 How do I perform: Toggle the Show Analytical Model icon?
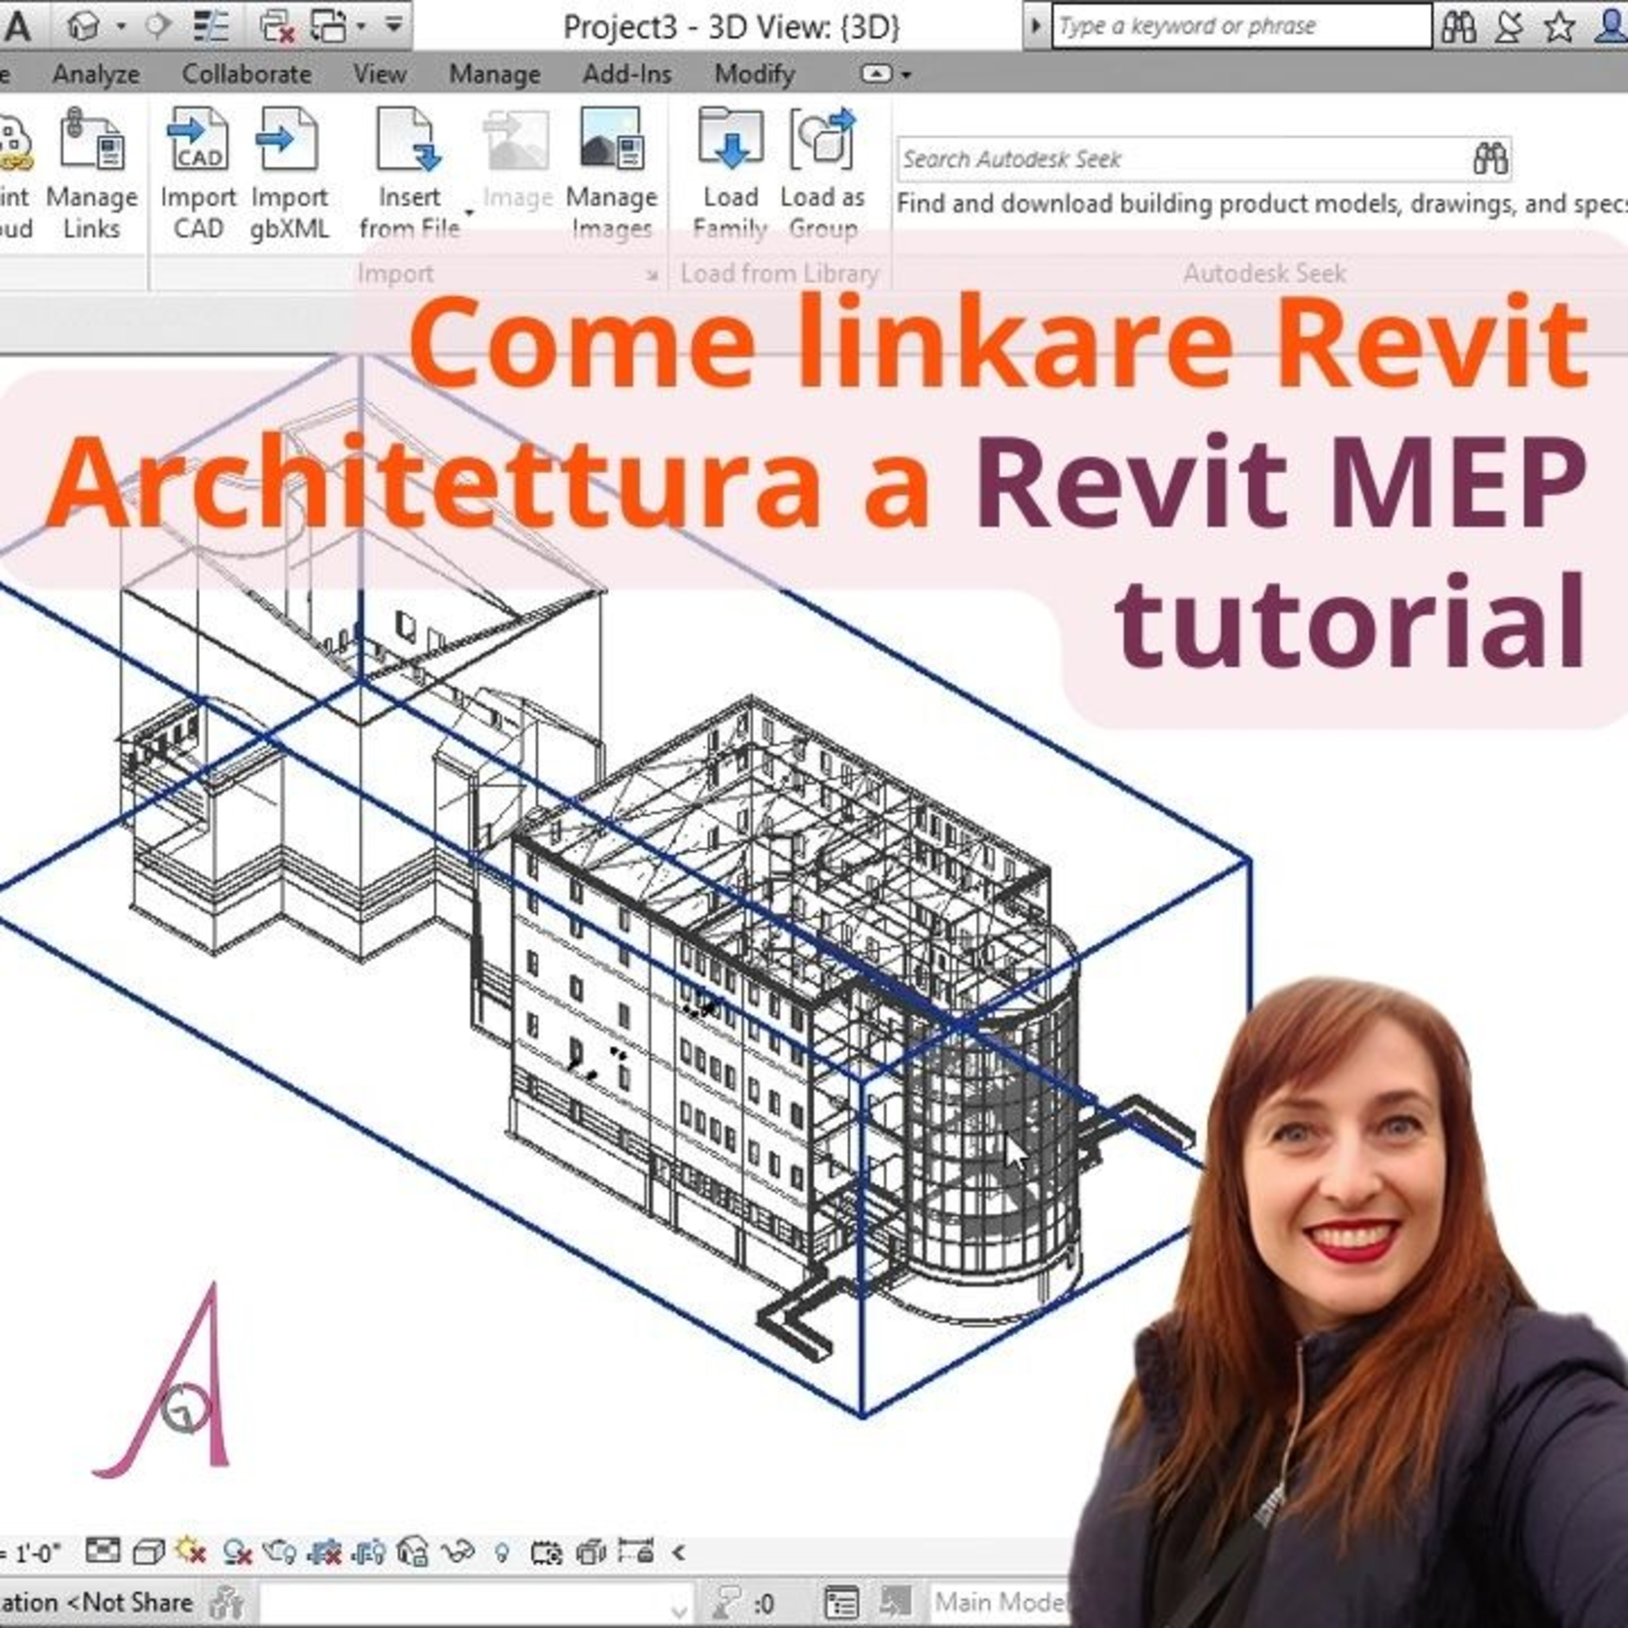[591, 1552]
